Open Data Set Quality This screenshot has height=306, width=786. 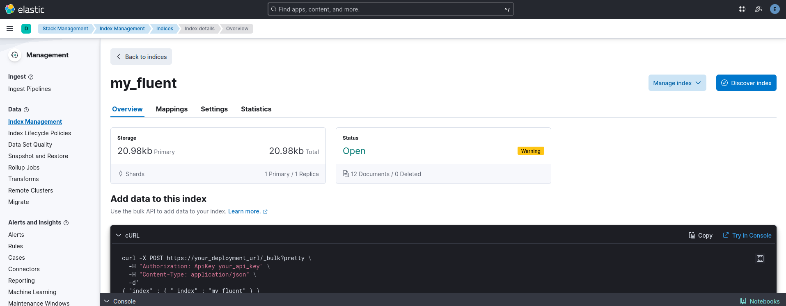click(30, 145)
